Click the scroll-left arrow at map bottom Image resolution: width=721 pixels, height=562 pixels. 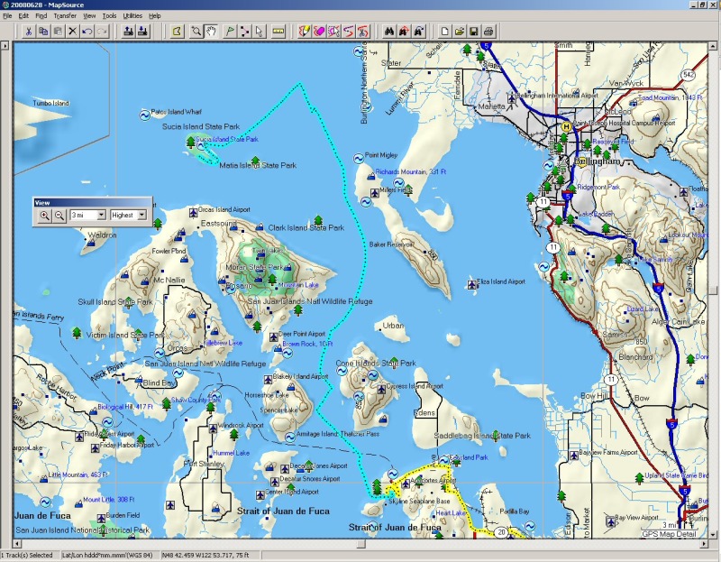[x=17, y=544]
